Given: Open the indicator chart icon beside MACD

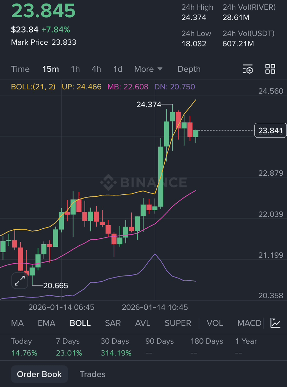Looking at the screenshot, I should click(275, 323).
